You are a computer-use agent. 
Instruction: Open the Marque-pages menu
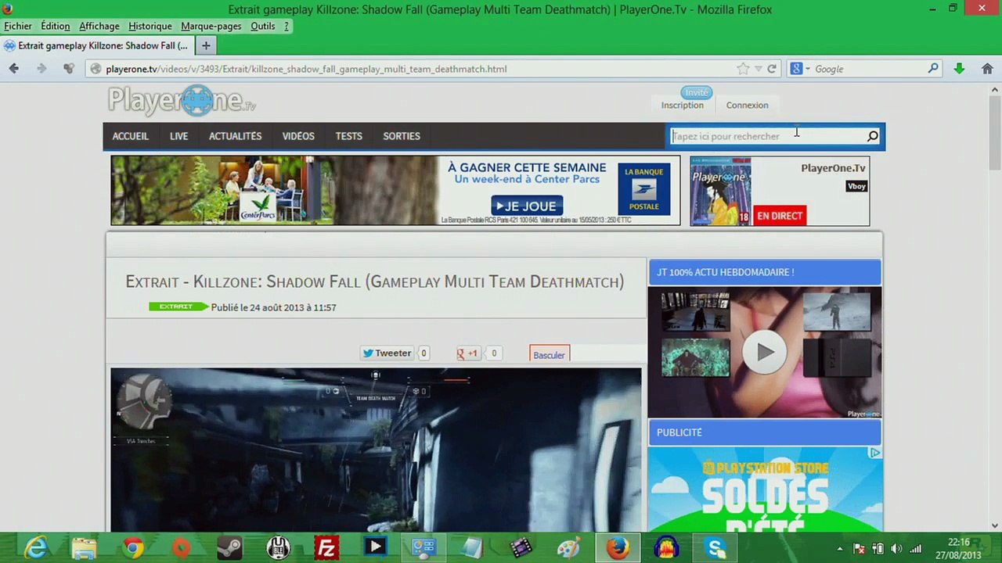pos(211,26)
